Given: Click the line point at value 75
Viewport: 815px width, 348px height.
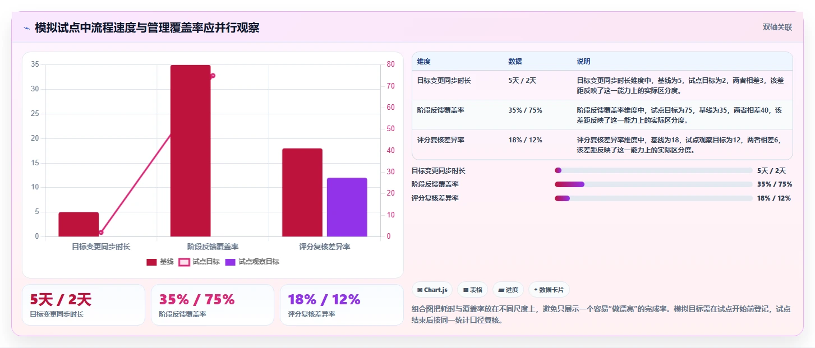Looking at the screenshot, I should (213, 76).
